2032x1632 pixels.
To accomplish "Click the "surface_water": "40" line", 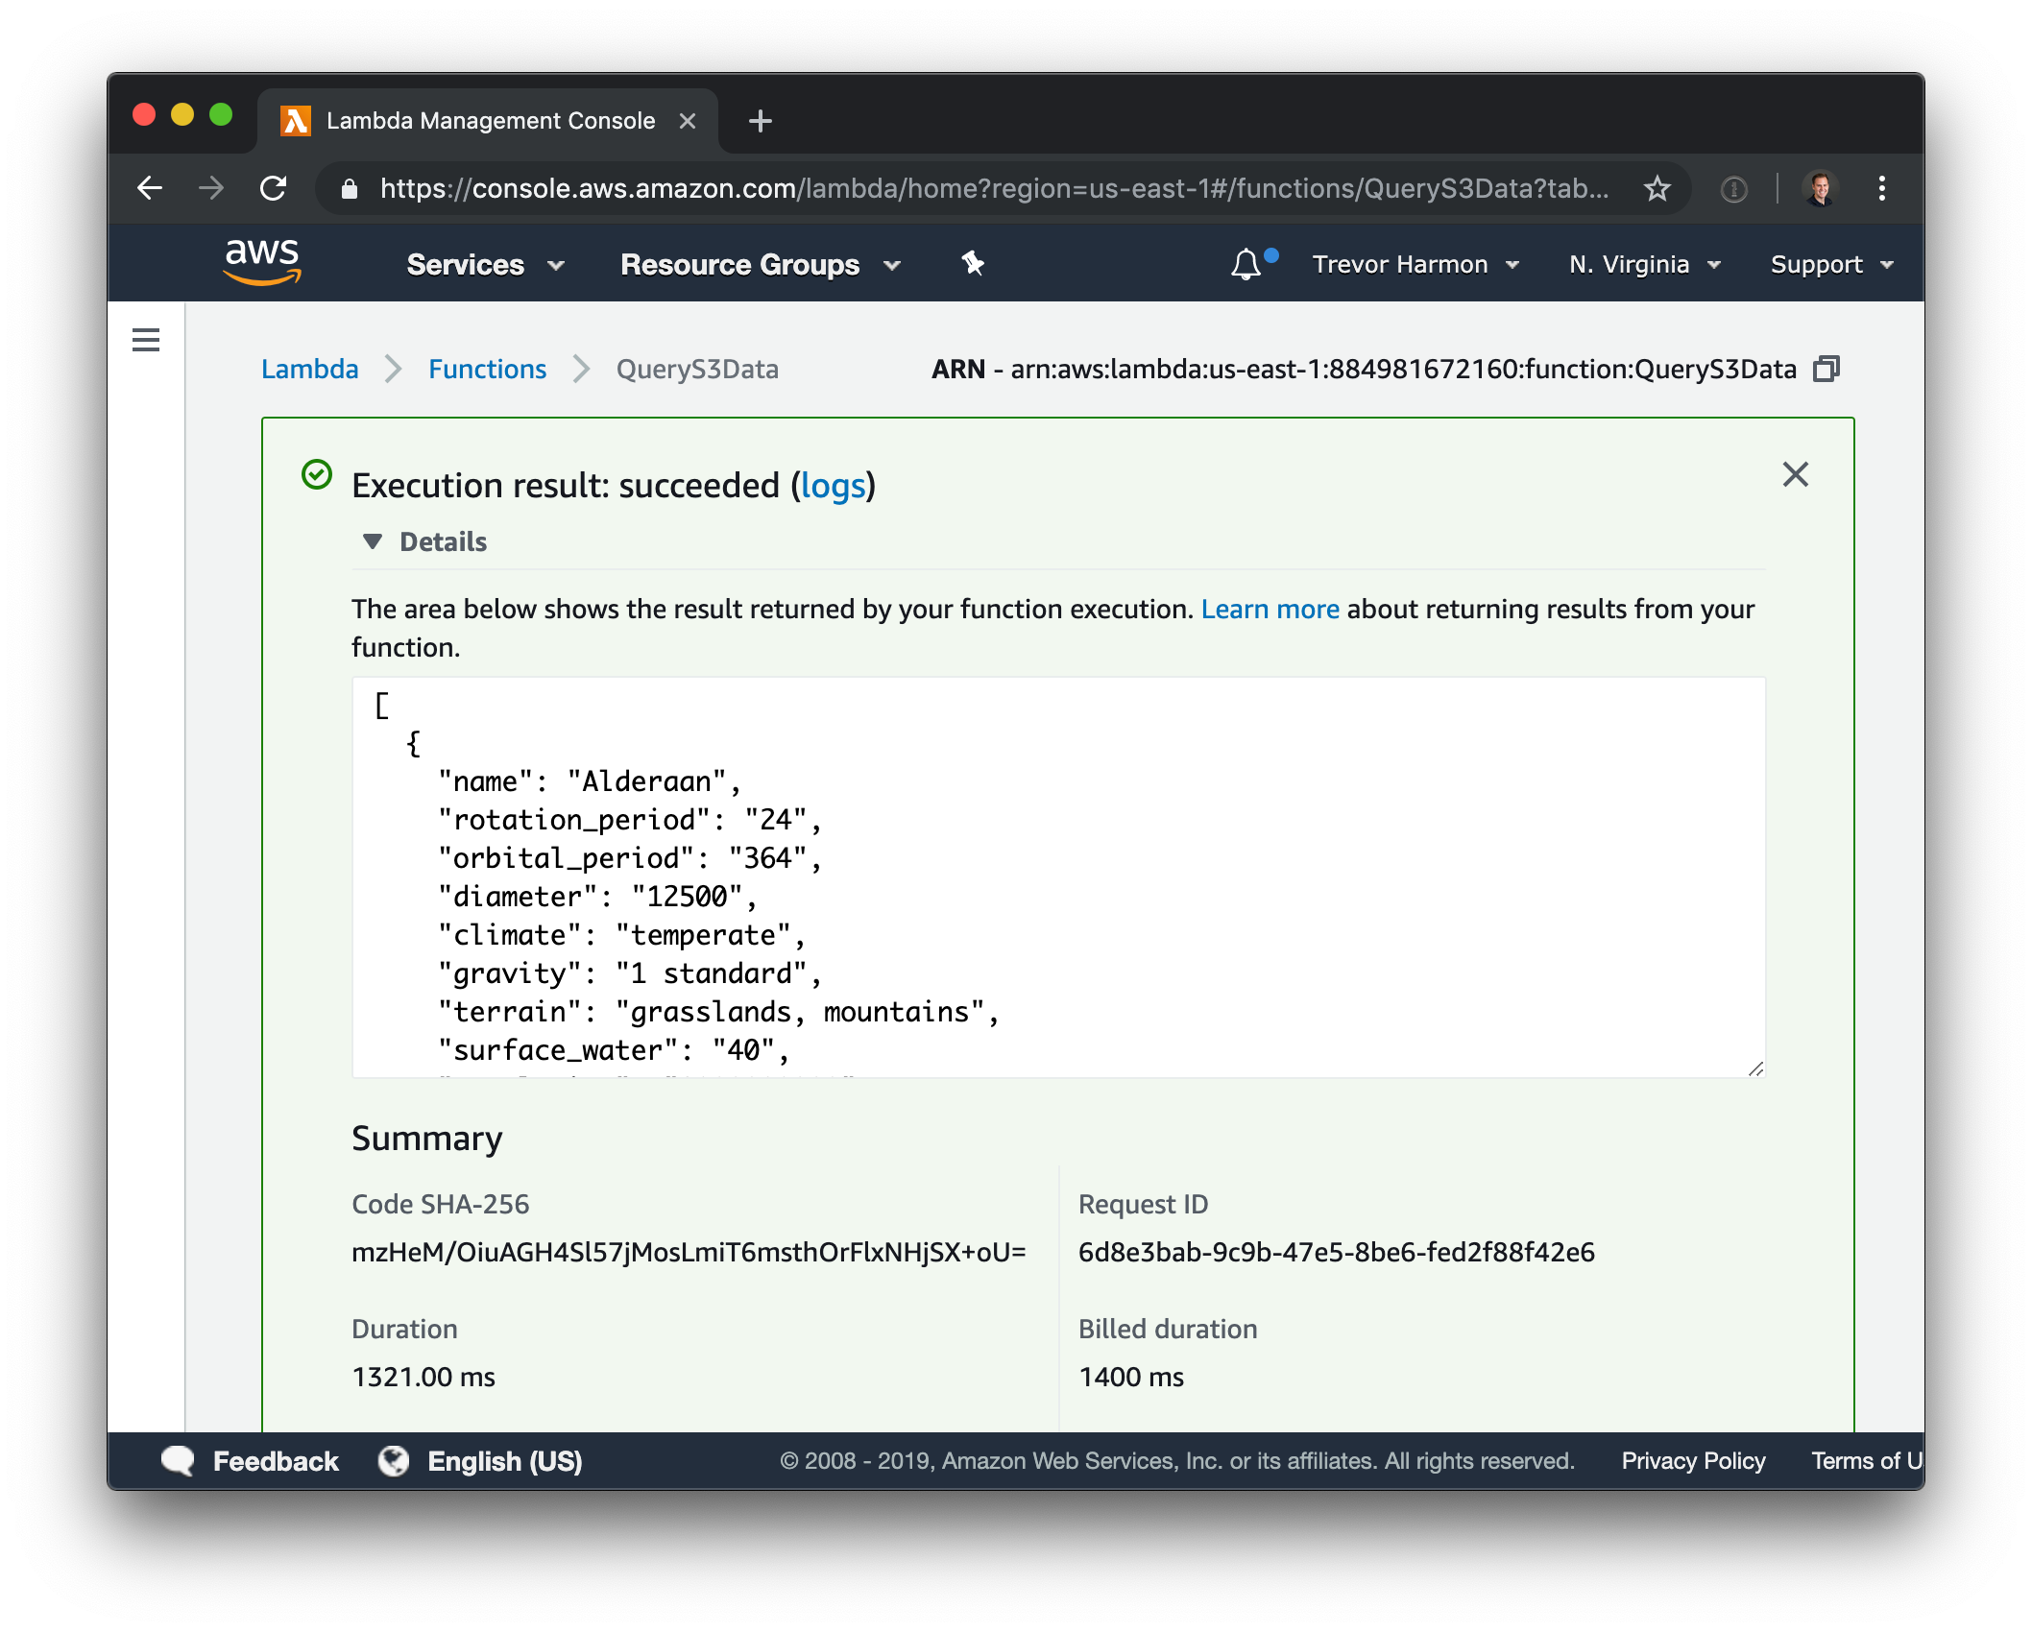I will (614, 1050).
